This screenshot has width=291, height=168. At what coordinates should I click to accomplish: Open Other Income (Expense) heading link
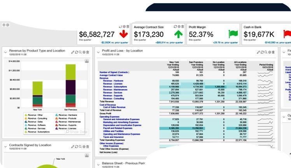click(112, 143)
